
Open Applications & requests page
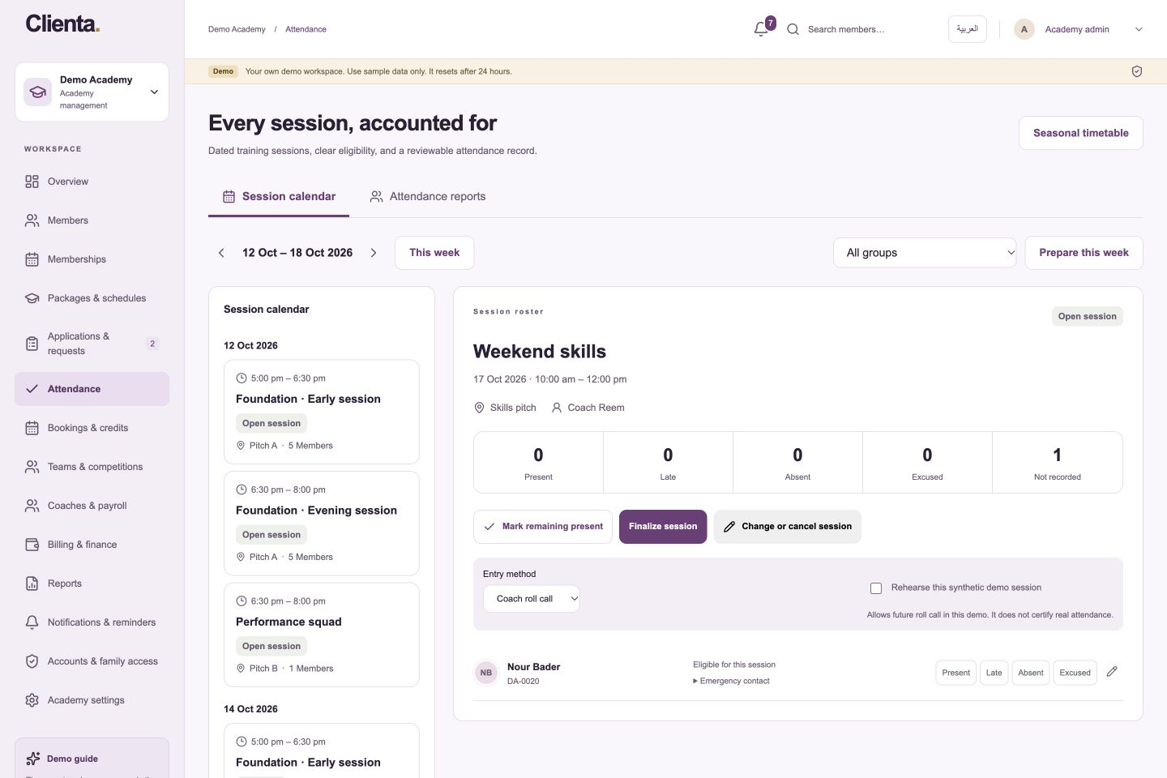92,344
